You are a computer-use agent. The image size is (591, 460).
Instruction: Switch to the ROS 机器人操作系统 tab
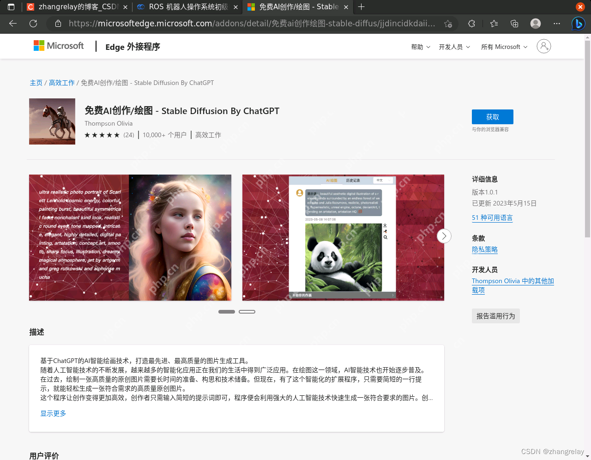(185, 7)
